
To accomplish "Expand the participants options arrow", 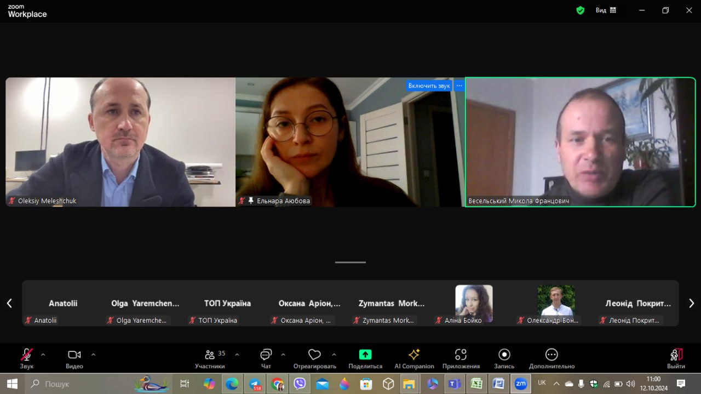I will [237, 355].
